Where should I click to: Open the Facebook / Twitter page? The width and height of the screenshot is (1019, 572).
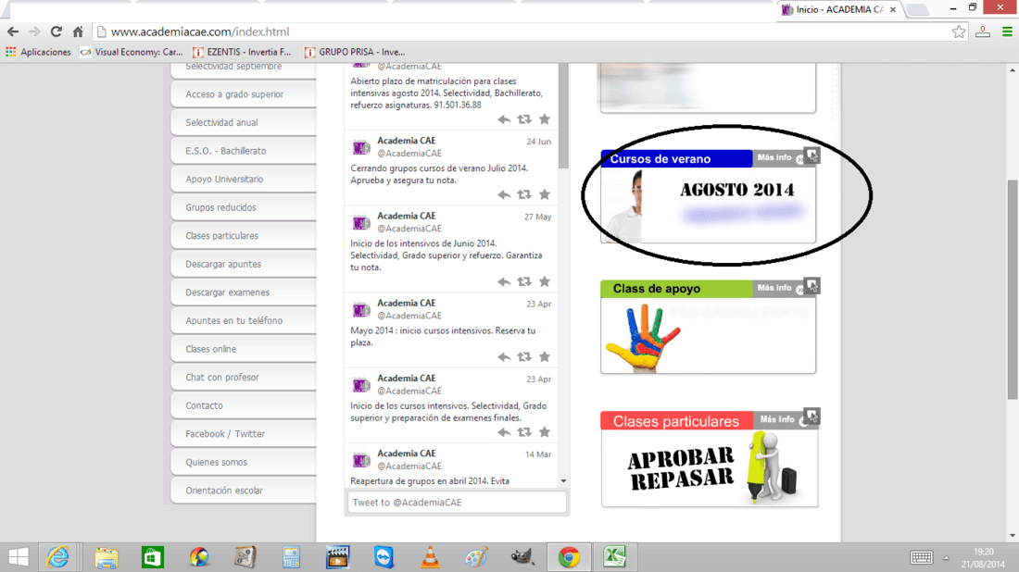[244, 434]
